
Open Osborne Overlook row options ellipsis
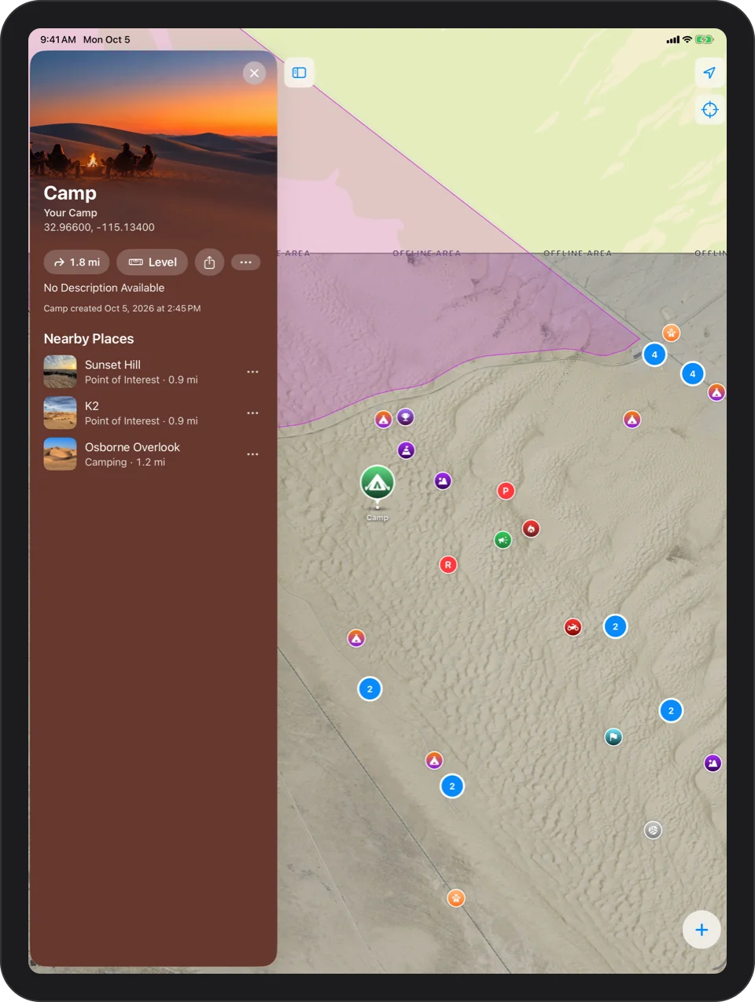252,454
